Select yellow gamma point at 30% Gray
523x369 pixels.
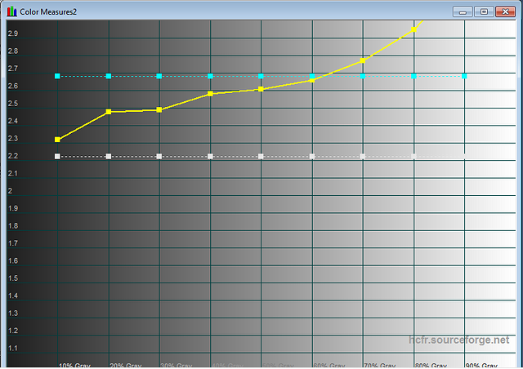(x=159, y=109)
